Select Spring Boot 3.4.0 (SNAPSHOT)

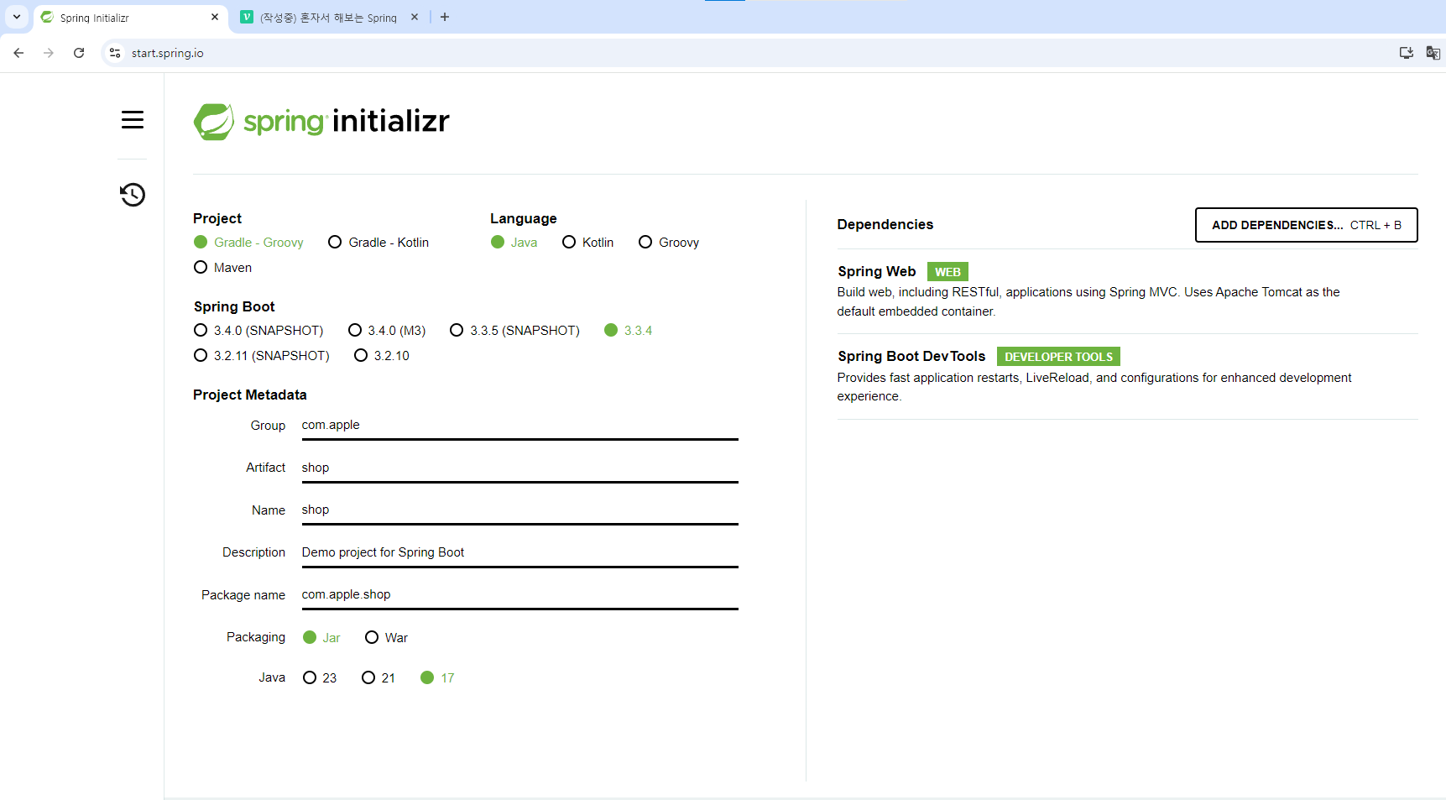(x=258, y=331)
